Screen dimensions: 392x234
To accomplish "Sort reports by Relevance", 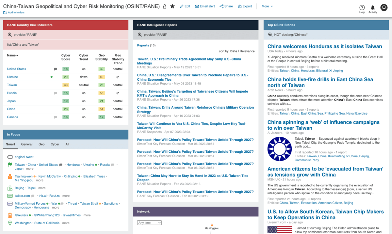I will 247,51.
